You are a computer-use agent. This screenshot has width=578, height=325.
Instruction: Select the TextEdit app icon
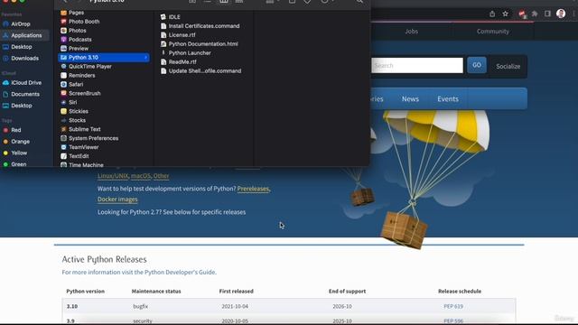point(63,156)
